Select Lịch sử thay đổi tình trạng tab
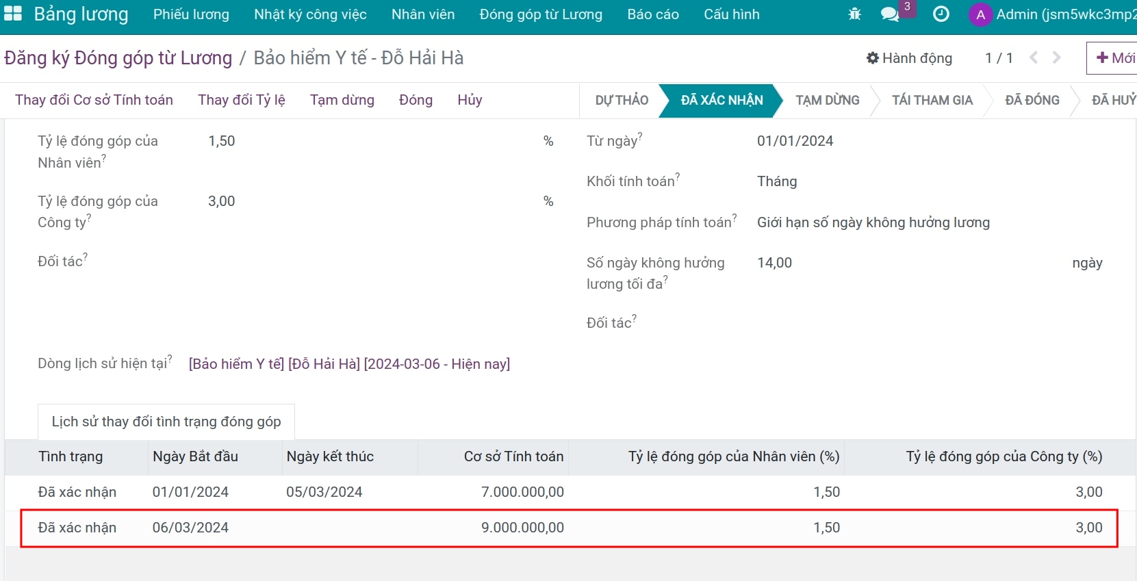 click(x=166, y=422)
